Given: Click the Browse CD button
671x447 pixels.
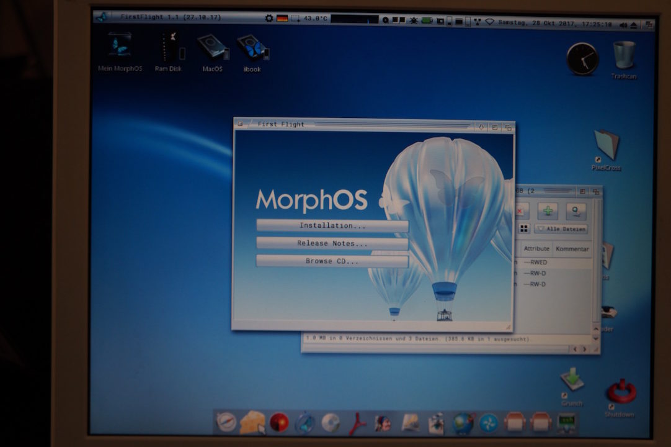Looking at the screenshot, I should [x=332, y=261].
